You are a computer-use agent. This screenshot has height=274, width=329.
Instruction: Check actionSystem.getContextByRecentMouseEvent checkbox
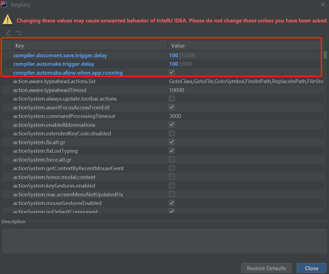172,168
